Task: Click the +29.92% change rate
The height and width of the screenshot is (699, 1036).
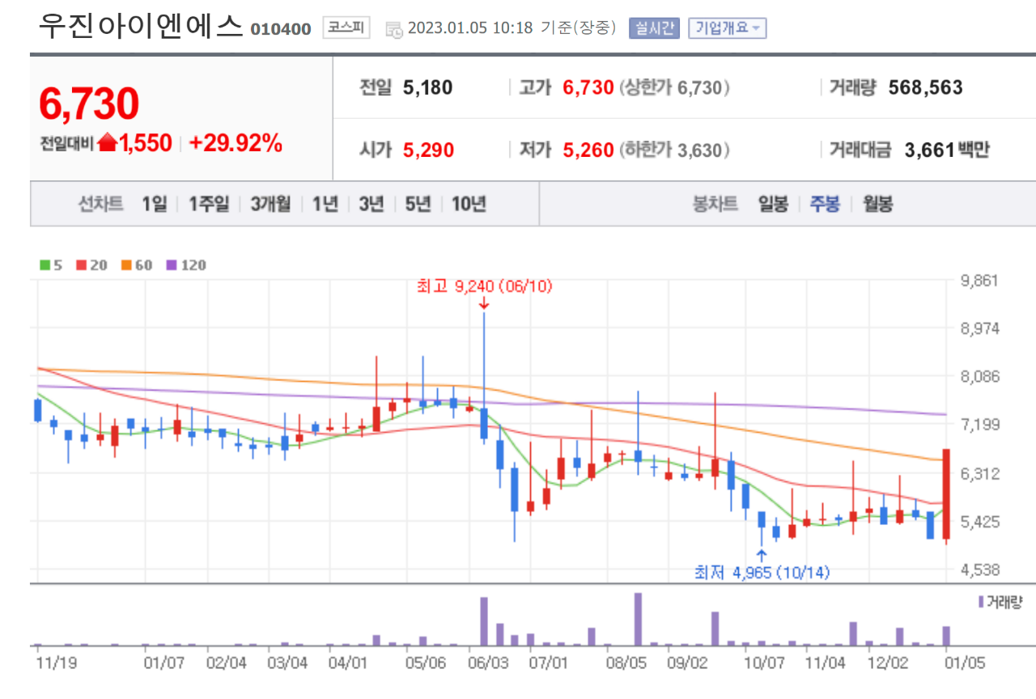Action: tap(236, 143)
